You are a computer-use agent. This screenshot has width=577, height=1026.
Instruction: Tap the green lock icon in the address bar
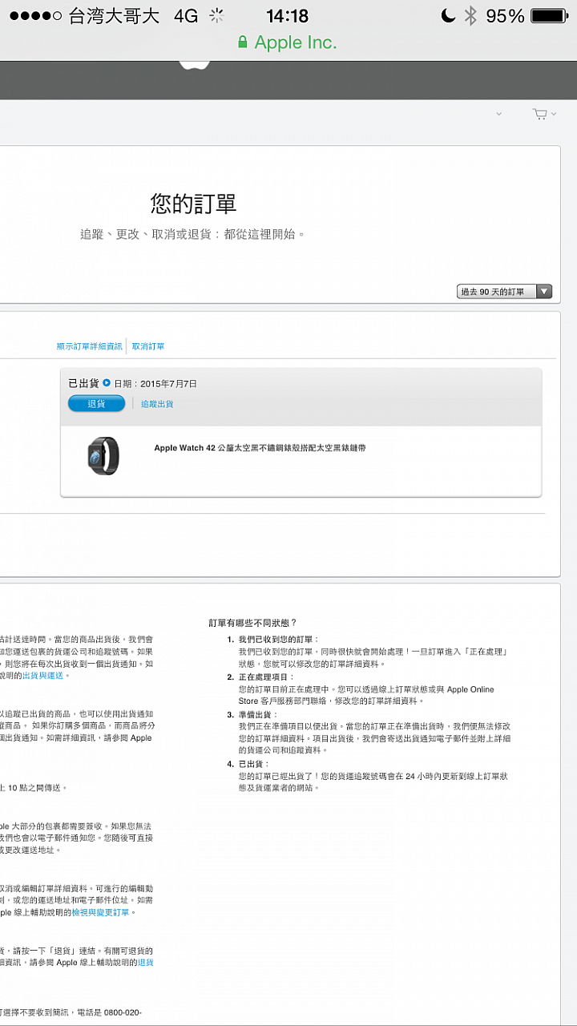pos(243,42)
